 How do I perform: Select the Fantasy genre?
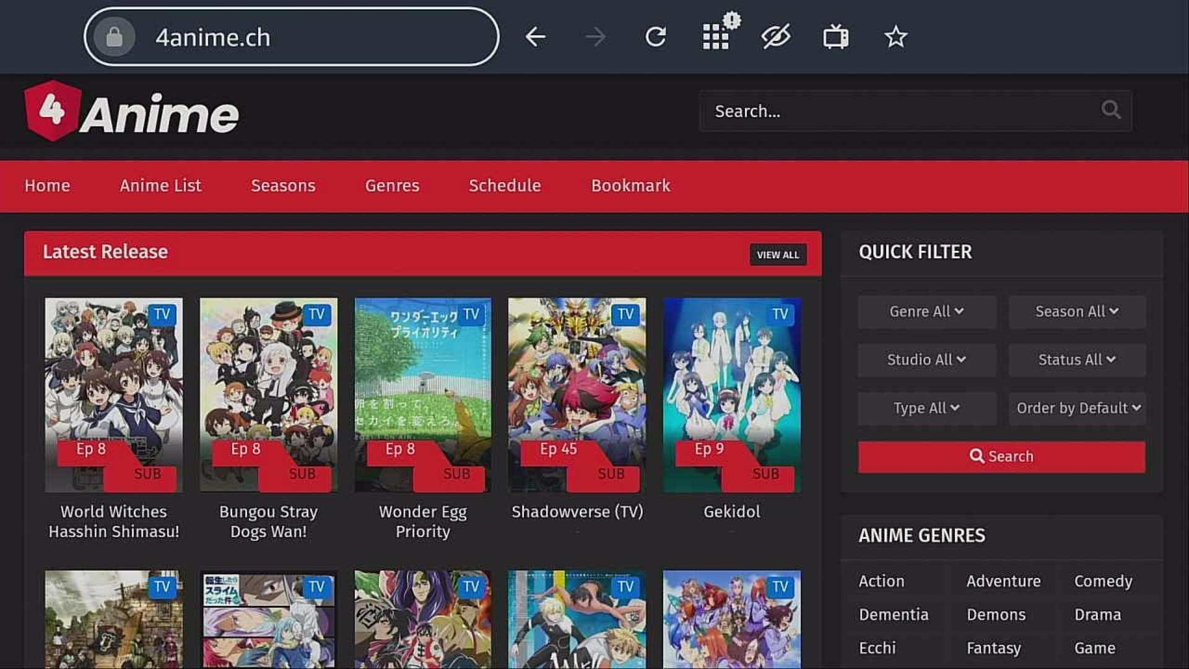[993, 648]
